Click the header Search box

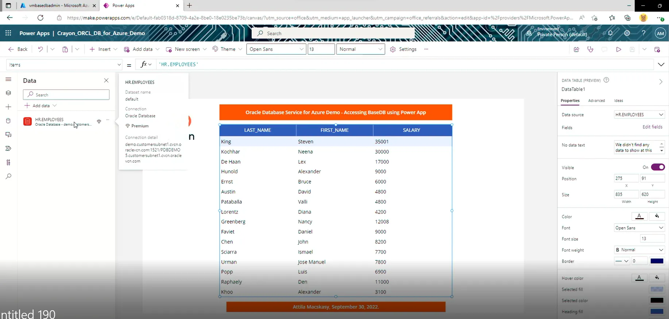[x=333, y=33]
